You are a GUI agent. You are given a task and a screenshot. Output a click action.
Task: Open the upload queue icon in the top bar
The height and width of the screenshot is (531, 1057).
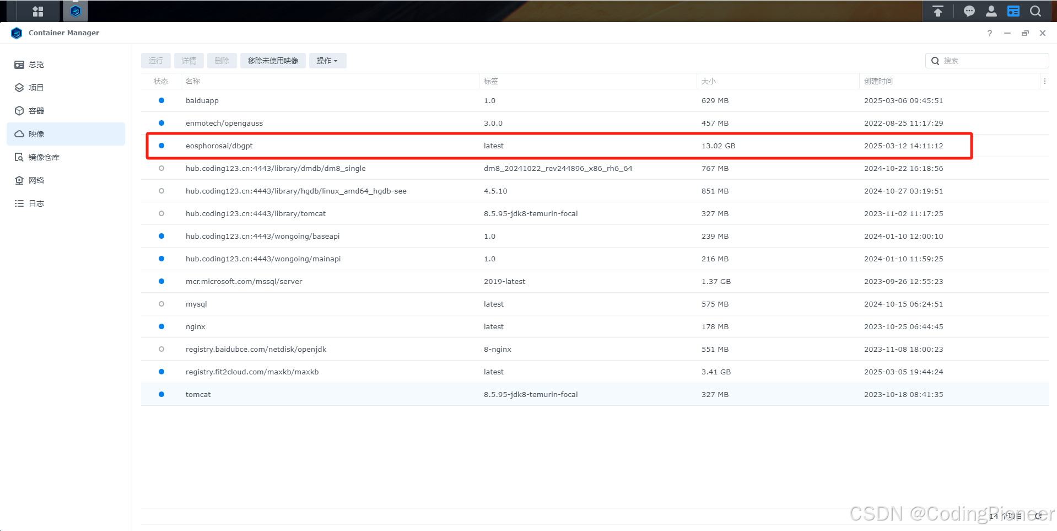(x=937, y=11)
